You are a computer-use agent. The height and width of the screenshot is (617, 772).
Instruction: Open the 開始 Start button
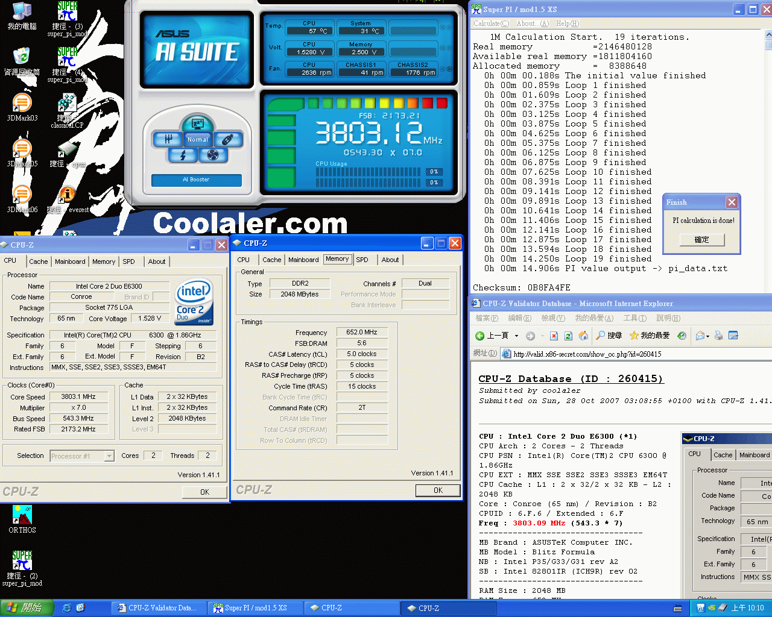28,608
